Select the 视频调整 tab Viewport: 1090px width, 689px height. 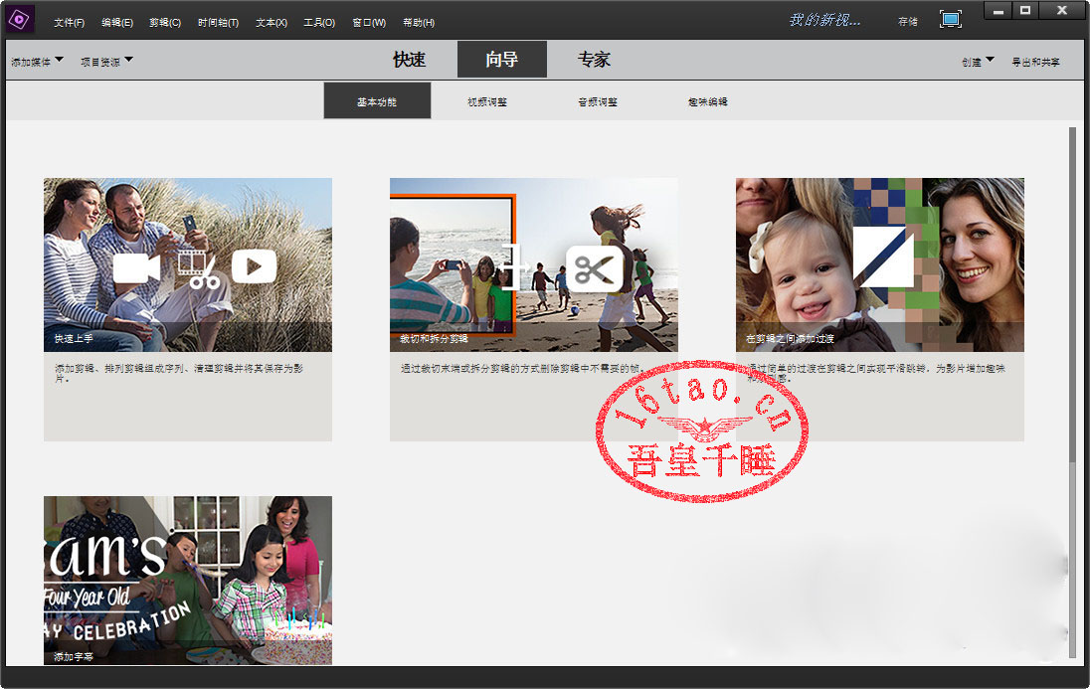point(487,101)
